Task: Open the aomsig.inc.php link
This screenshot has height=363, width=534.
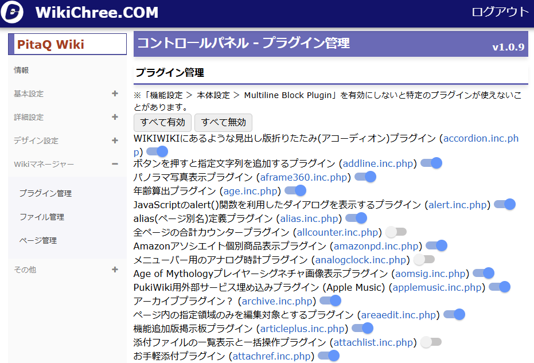Action: (x=430, y=274)
